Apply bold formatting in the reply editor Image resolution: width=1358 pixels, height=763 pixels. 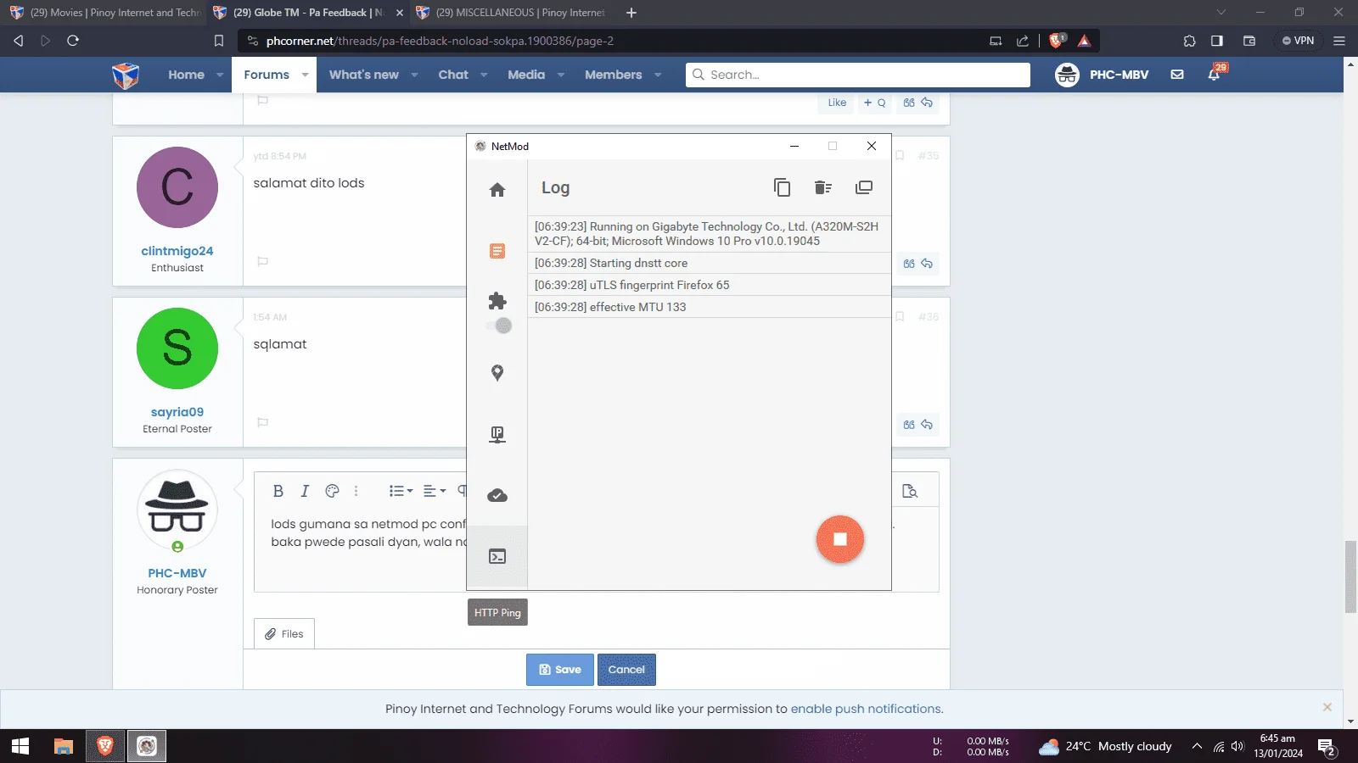click(x=278, y=491)
